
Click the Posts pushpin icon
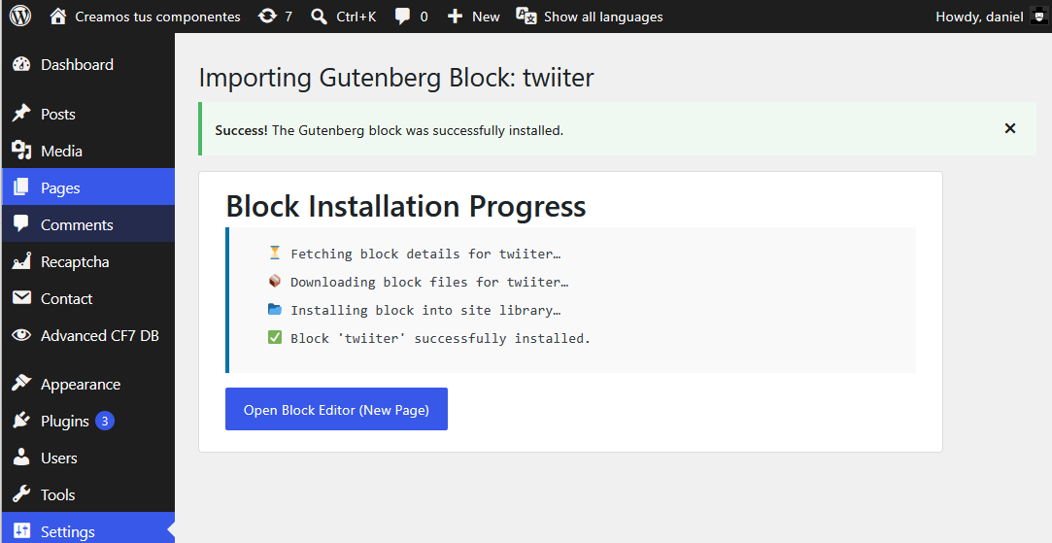[21, 114]
